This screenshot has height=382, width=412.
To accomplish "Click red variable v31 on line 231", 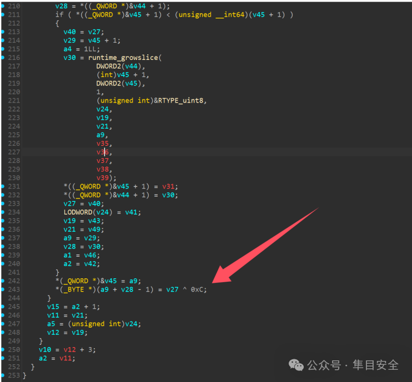I will (x=168, y=186).
